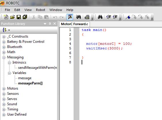The width and height of the screenshot is (162, 120).
Task: Click the Print toolbar icon
Action: click(x=87, y=17)
